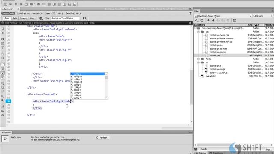
Task: Toggle Highlight Invalid Code in coding toolbar
Action: click(x=3, y=68)
